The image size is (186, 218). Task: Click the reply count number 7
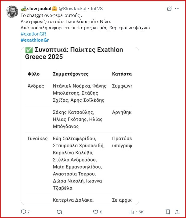tap(29, 212)
